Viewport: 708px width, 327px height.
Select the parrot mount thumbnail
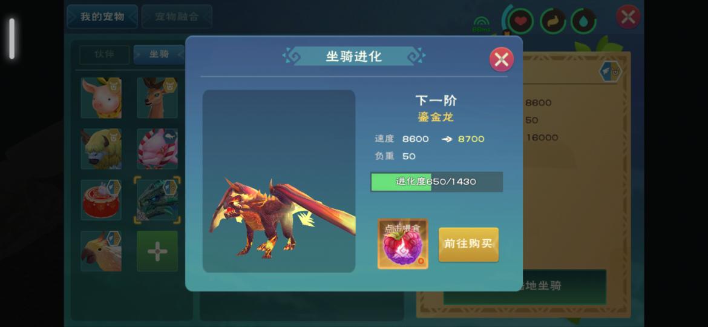tap(101, 251)
